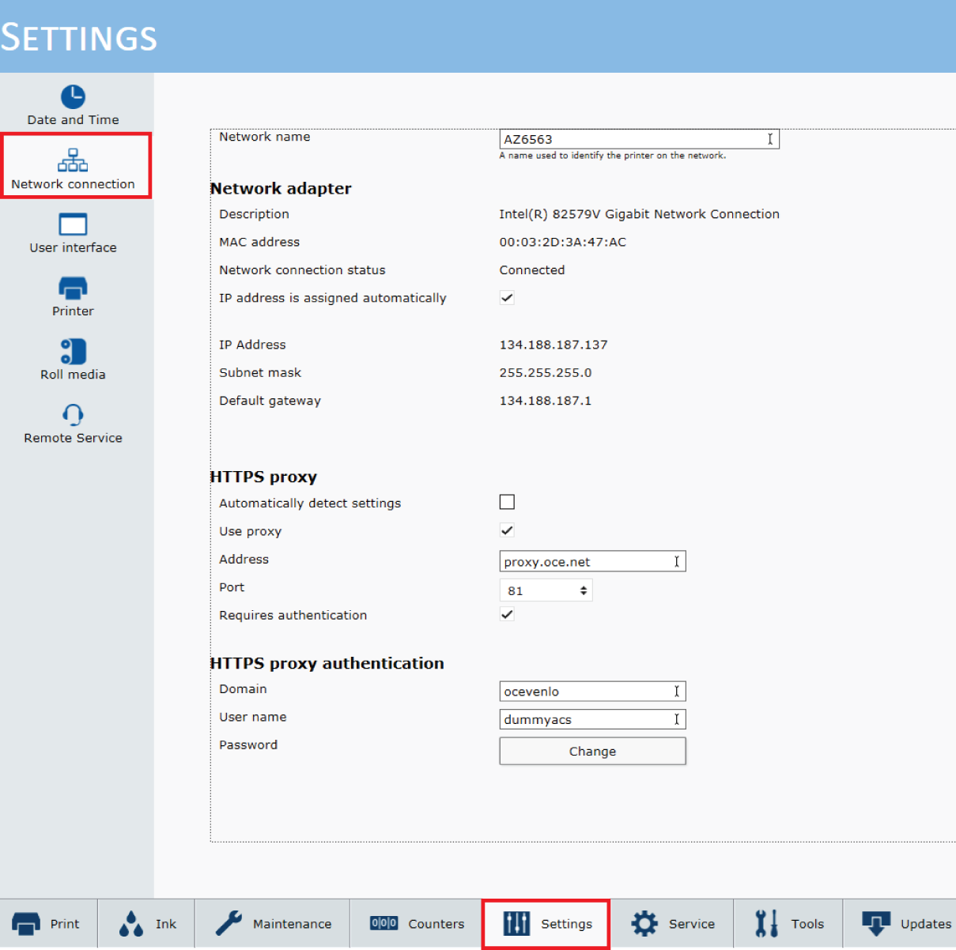Image resolution: width=956 pixels, height=950 pixels.
Task: Click the Ink droplets icon
Action: [x=131, y=923]
